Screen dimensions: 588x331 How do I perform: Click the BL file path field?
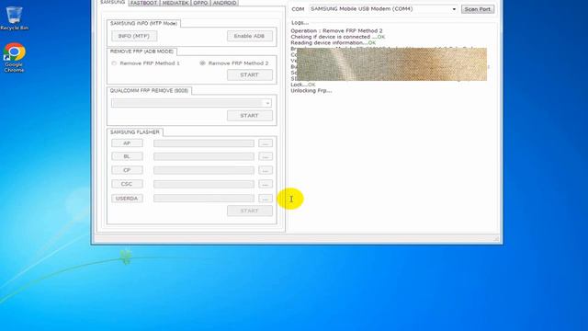(204, 156)
